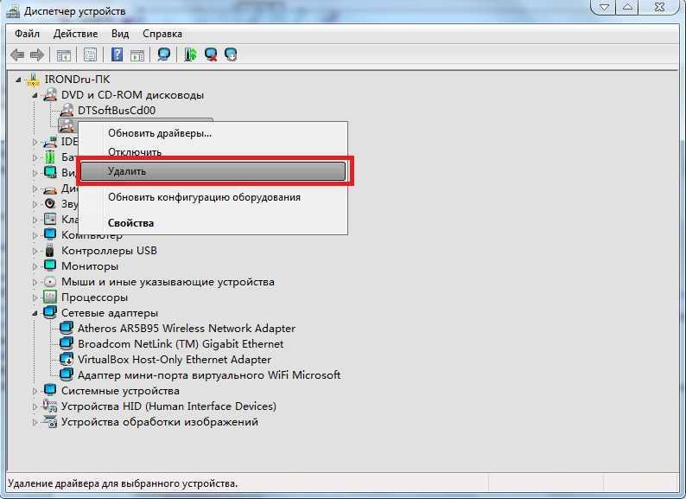Expand the Компьютер node

click(35, 235)
